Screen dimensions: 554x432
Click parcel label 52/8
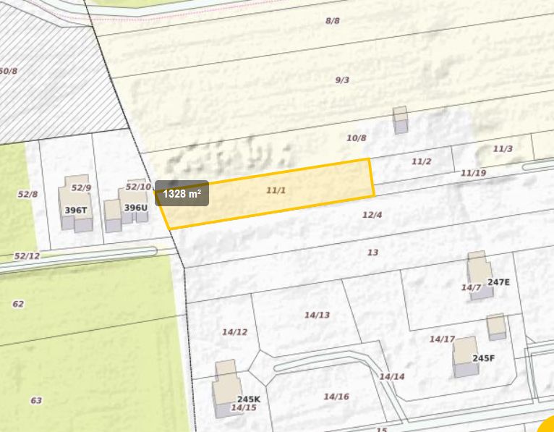point(28,194)
